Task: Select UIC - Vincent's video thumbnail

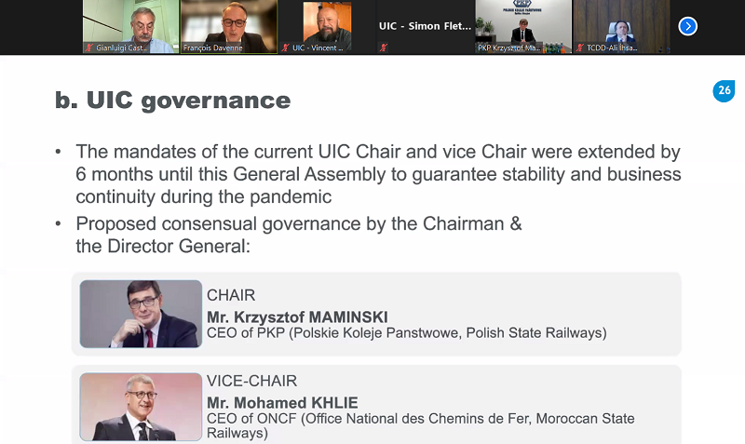Action: 328,27
